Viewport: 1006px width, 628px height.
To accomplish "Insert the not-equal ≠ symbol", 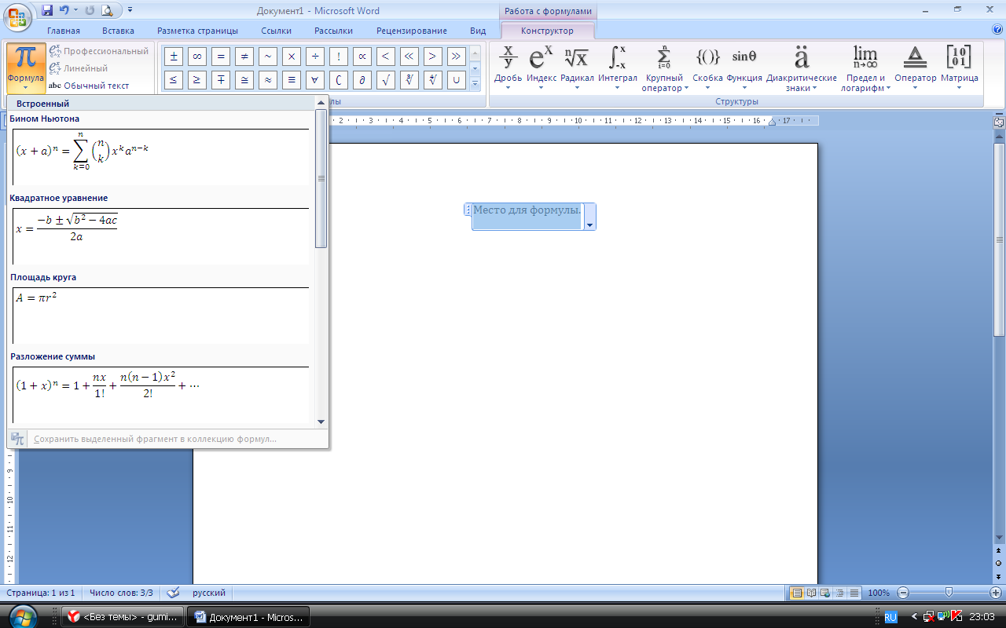I will pyautogui.click(x=244, y=57).
